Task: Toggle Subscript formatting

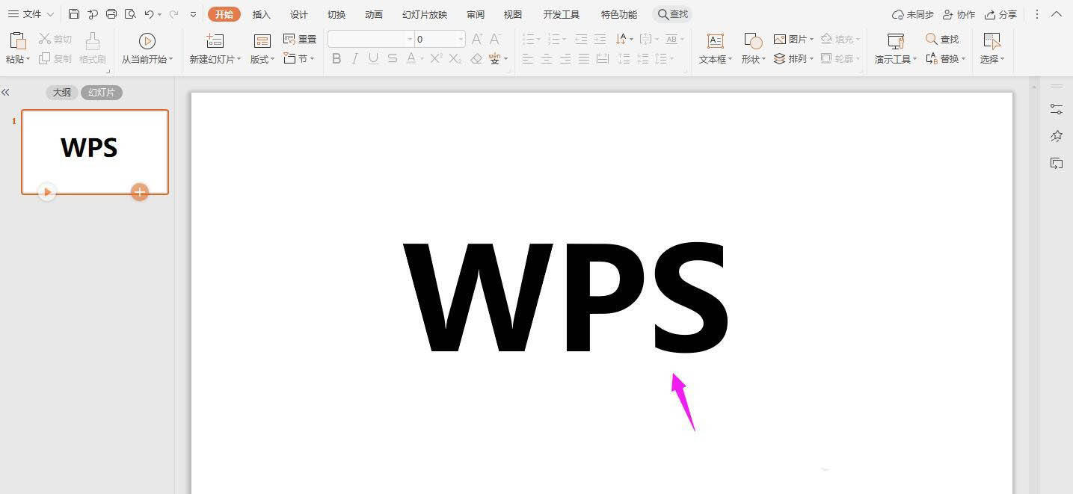Action: 455,58
